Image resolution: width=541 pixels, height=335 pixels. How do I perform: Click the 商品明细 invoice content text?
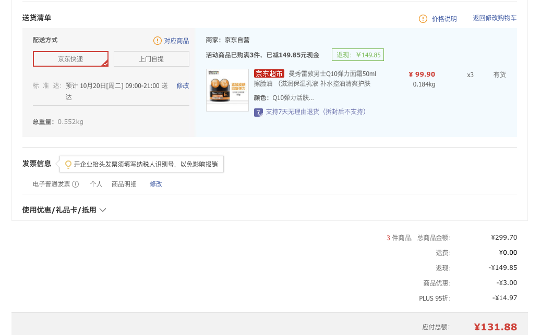tap(124, 184)
